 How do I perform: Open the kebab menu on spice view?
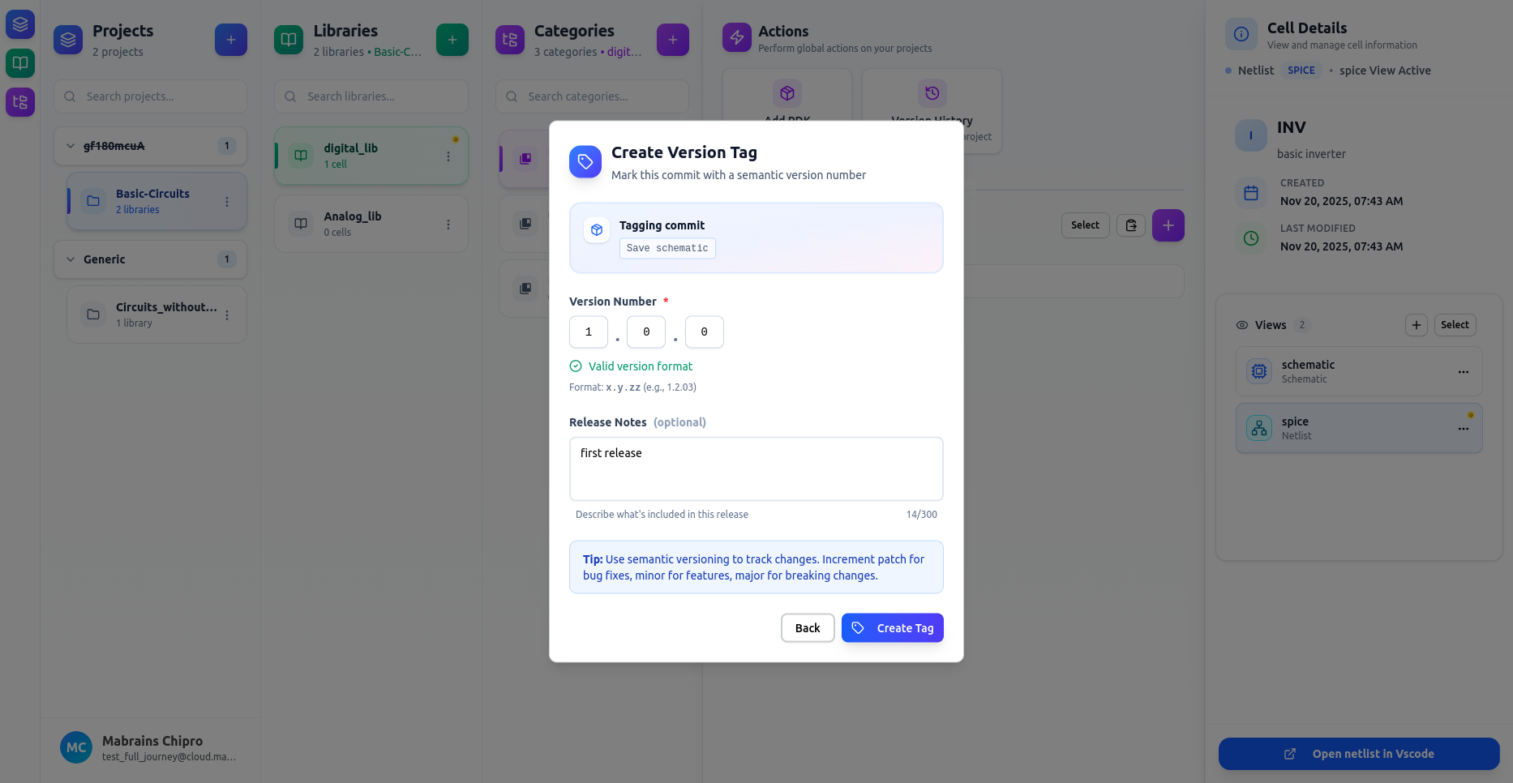tap(1464, 428)
